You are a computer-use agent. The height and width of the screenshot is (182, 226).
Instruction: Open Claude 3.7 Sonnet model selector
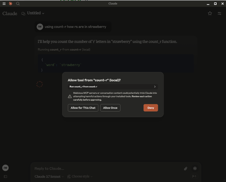(49, 176)
